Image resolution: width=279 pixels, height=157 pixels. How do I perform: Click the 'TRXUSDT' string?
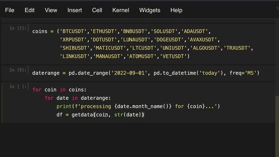pos(237,48)
